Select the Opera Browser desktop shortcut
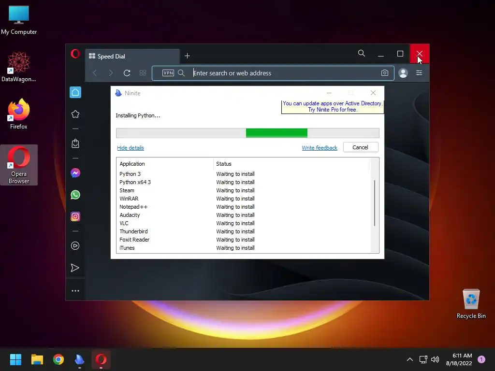Viewport: 495px width, 371px height. (19, 165)
